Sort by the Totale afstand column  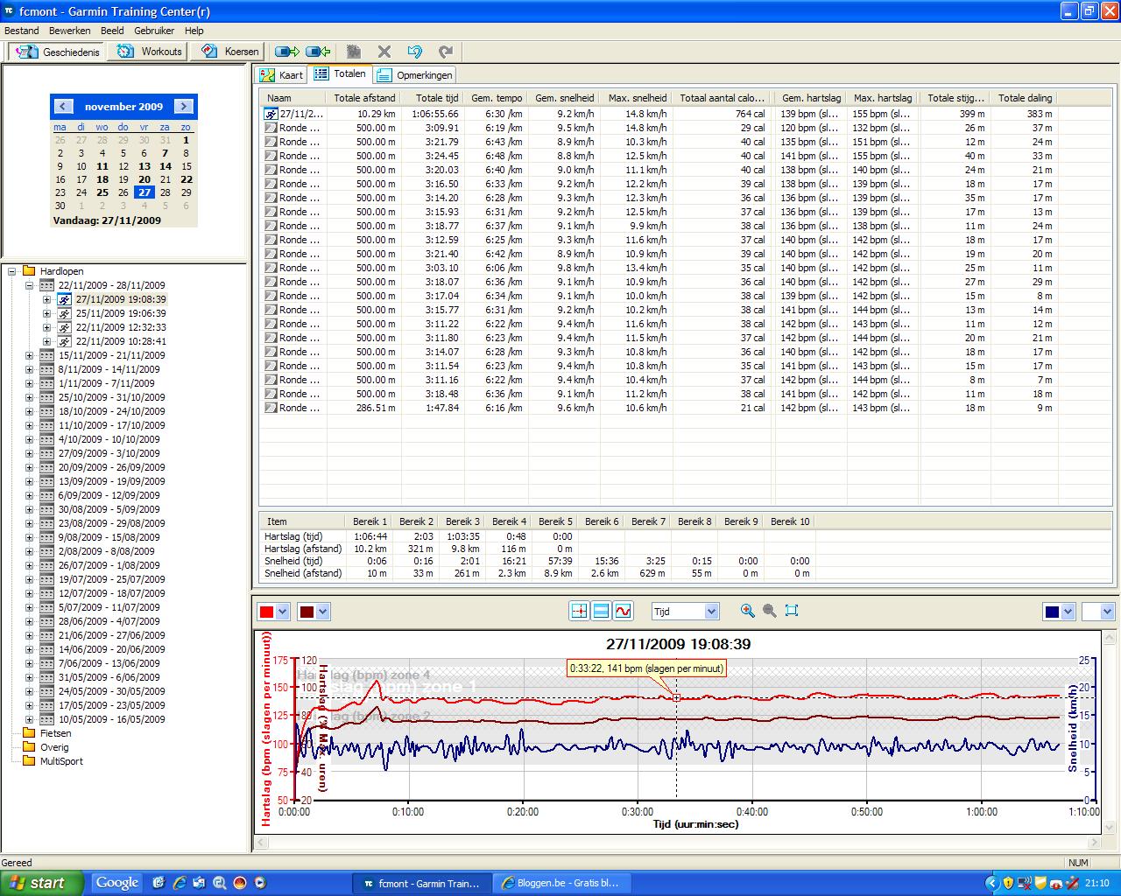point(363,98)
